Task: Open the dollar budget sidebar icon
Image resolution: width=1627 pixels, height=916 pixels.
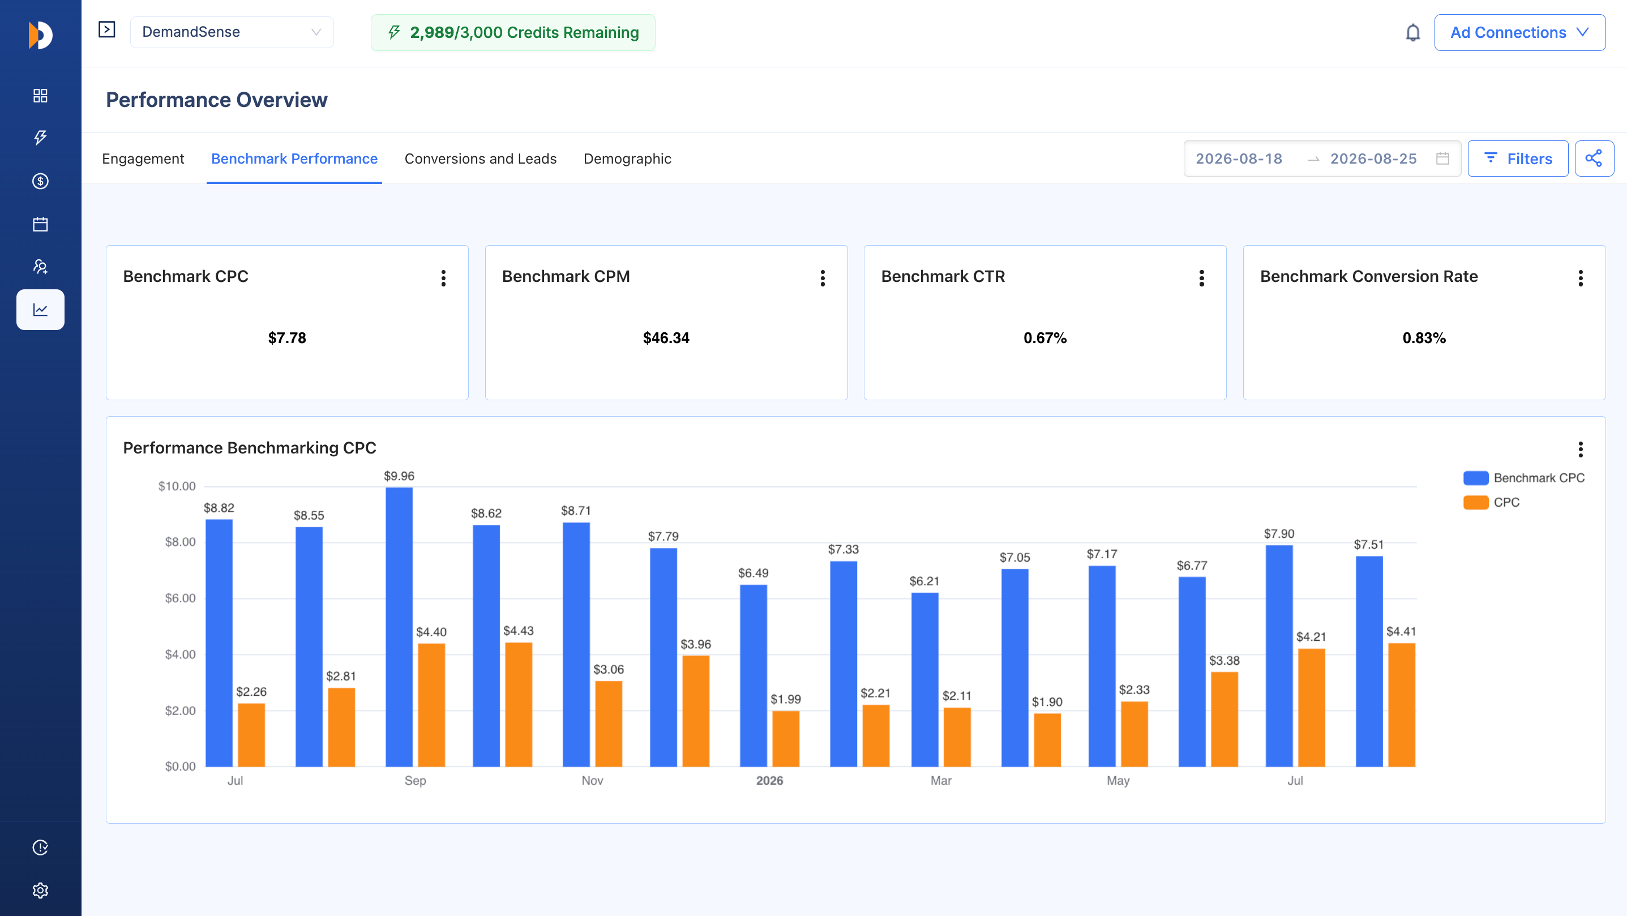Action: tap(40, 181)
